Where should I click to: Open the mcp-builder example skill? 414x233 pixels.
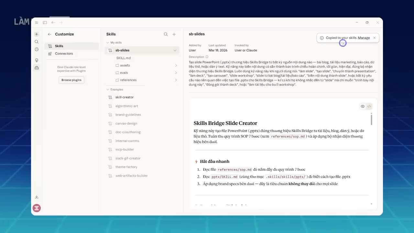click(x=125, y=150)
